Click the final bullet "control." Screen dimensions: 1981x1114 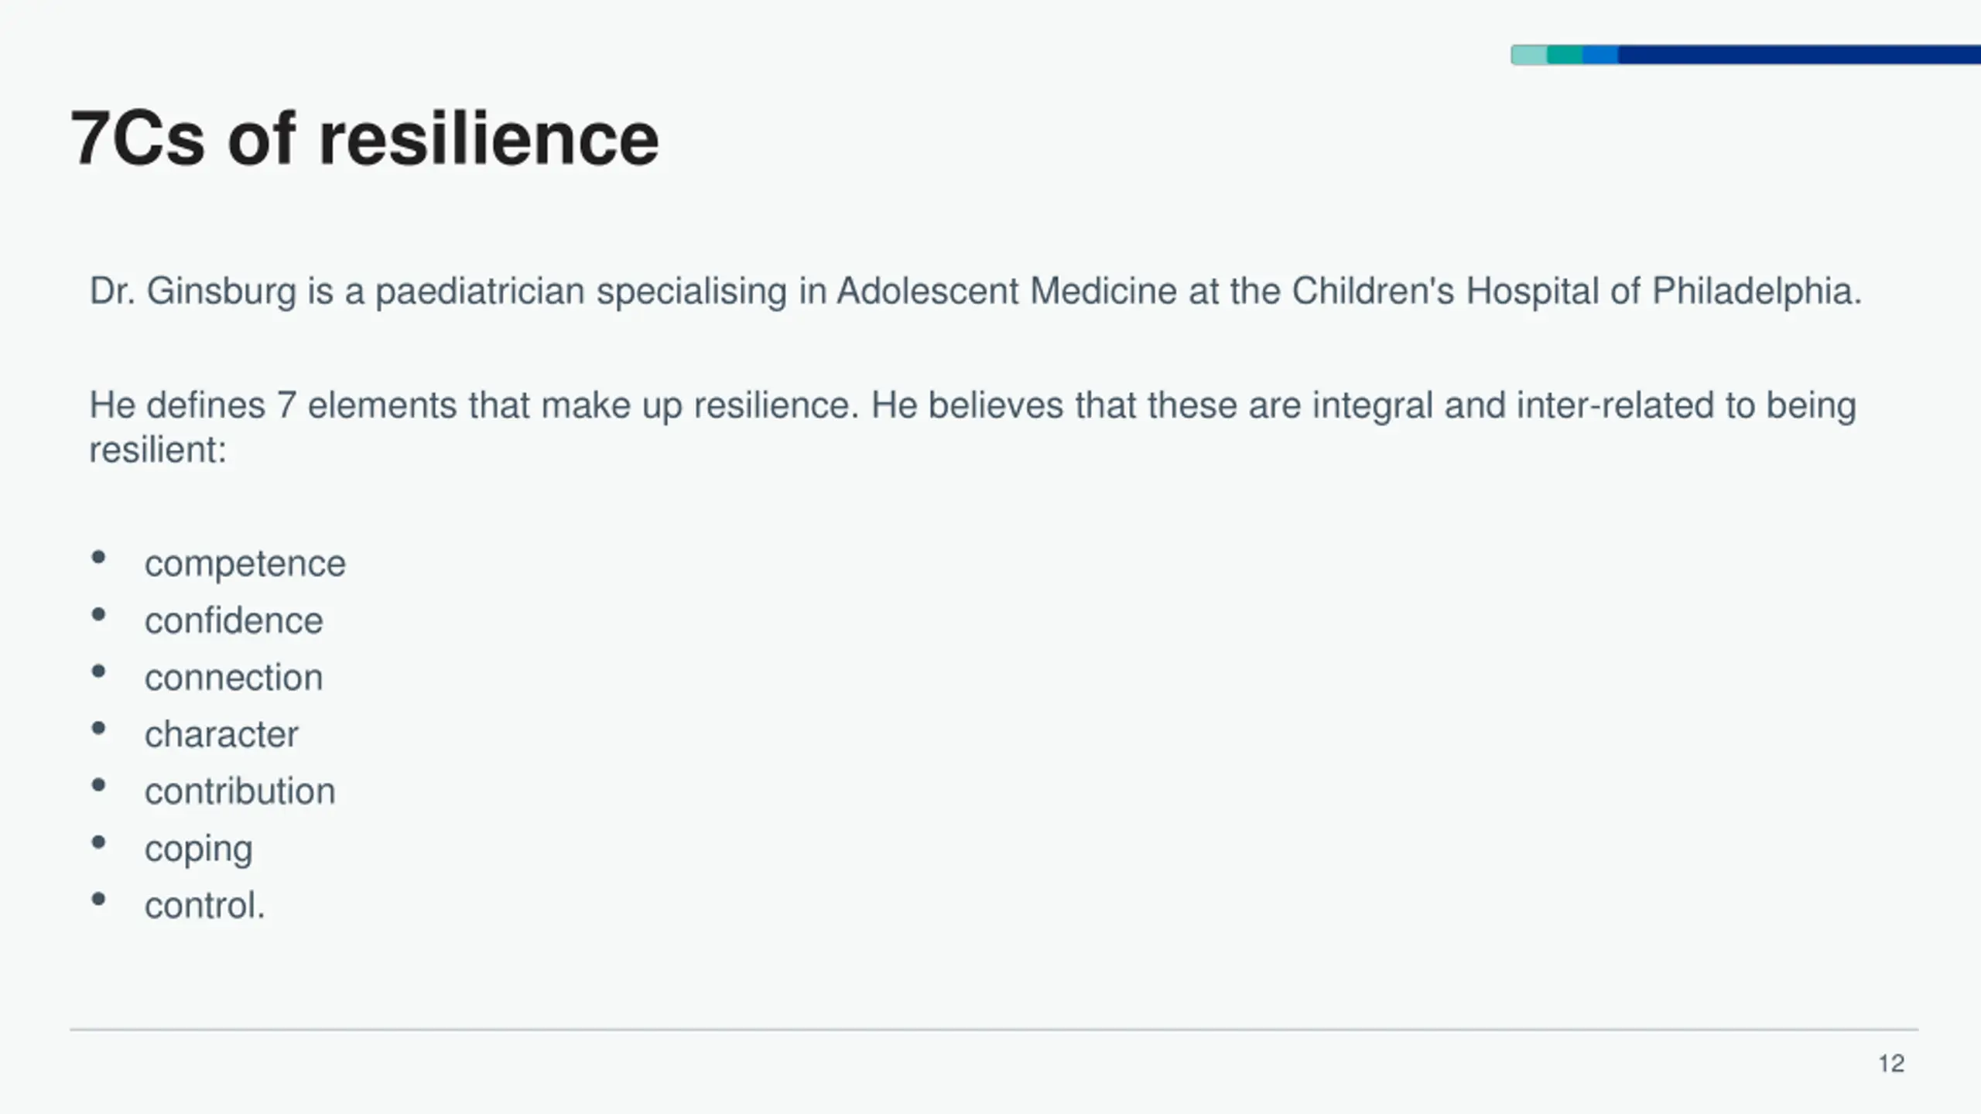click(x=205, y=905)
